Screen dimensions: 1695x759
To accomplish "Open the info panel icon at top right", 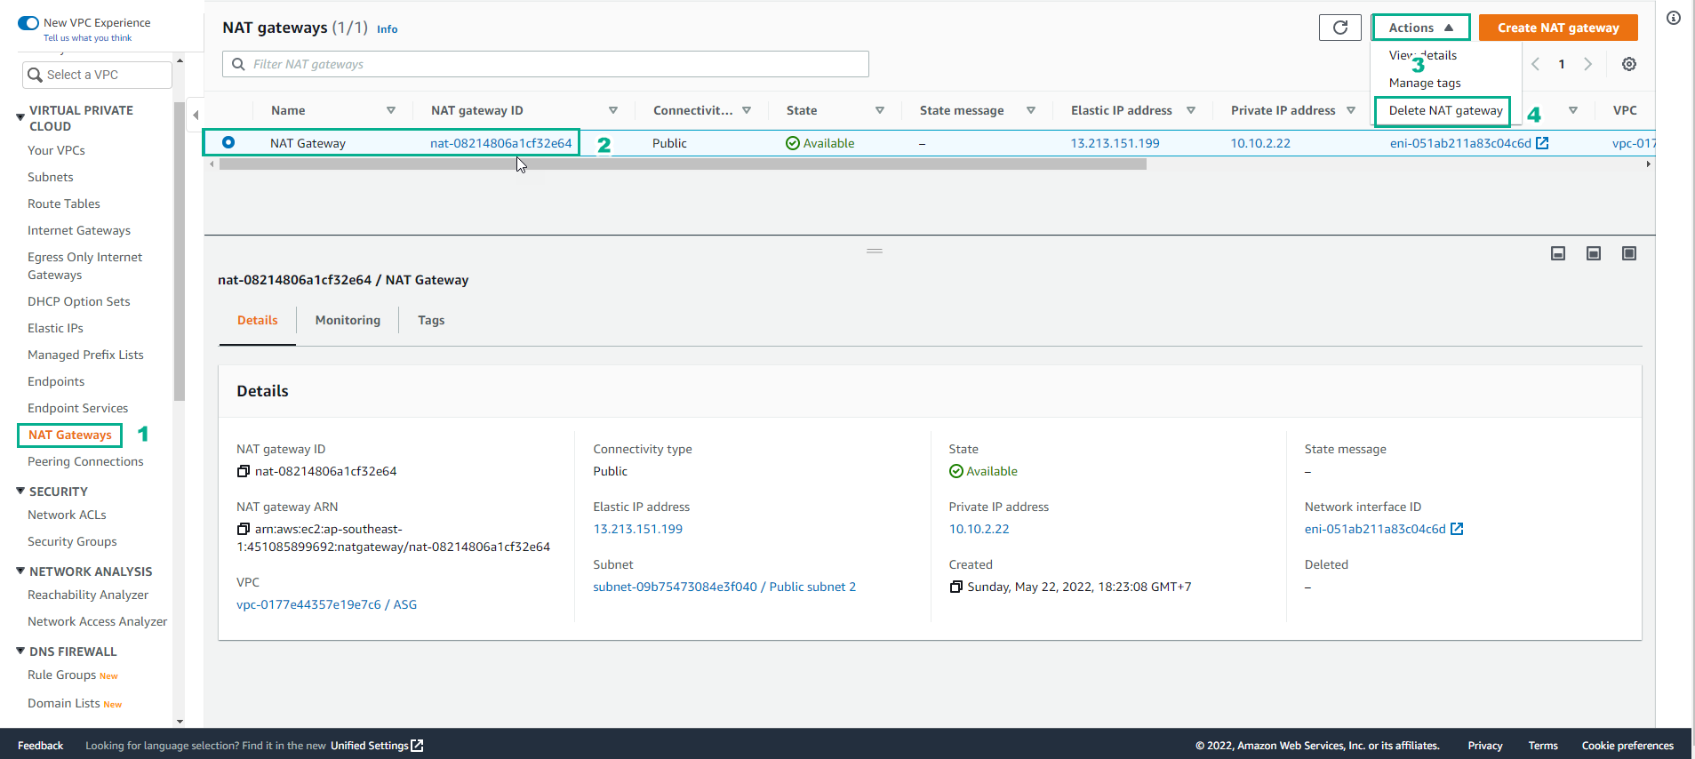I will click(1674, 18).
